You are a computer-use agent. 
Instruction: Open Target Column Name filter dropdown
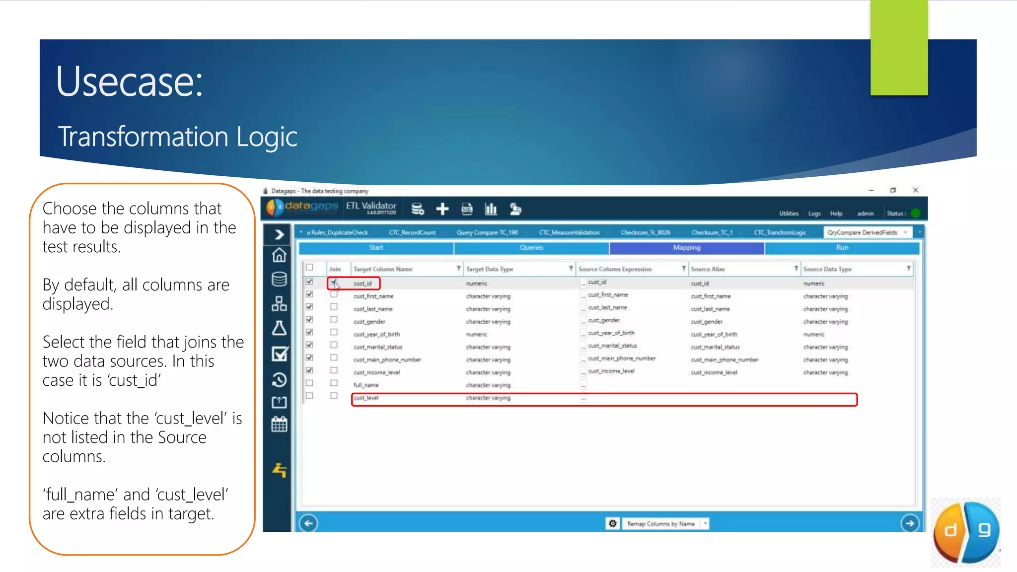pos(458,269)
